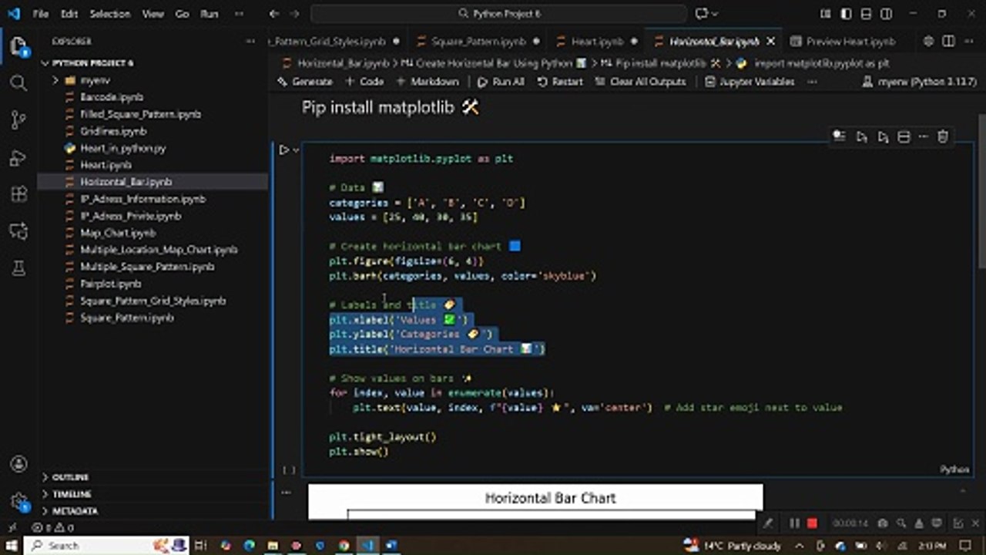Split the cell using cell toolbar
986x555 pixels.
904,136
